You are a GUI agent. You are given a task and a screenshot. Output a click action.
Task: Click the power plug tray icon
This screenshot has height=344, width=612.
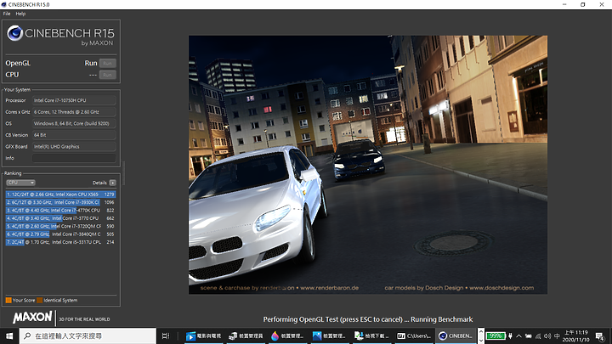click(x=510, y=336)
